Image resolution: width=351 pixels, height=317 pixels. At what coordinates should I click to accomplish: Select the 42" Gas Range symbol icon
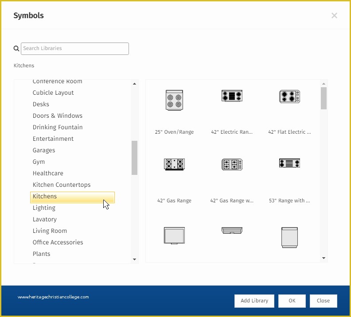pos(174,164)
